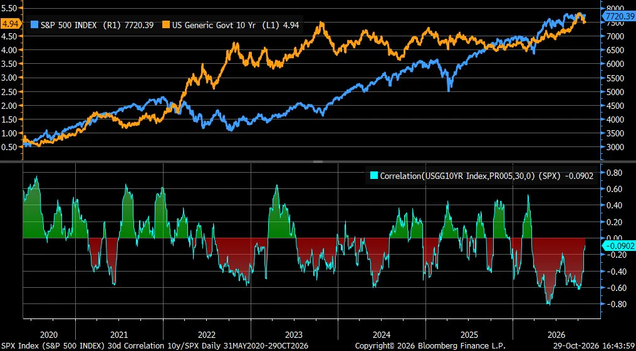Click the positive 0.80 correlation axis label
The image size is (636, 351).
pyautogui.click(x=615, y=173)
